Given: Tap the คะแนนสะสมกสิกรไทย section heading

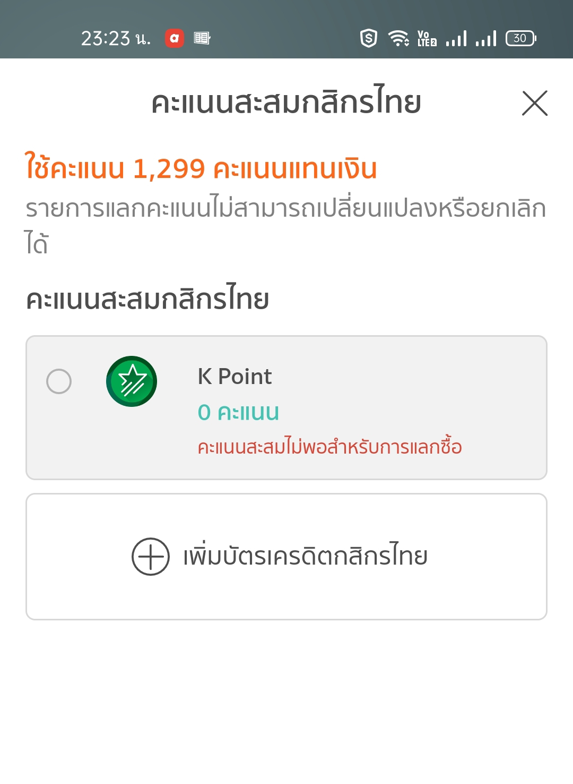Looking at the screenshot, I should pos(147,299).
